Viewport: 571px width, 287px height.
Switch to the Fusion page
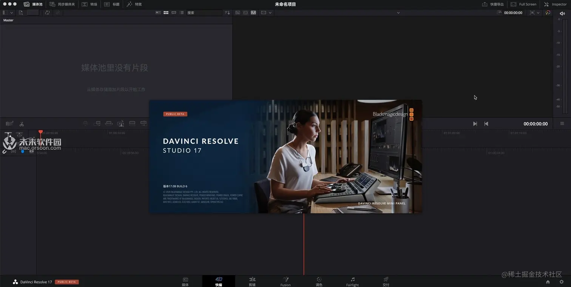pyautogui.click(x=285, y=282)
